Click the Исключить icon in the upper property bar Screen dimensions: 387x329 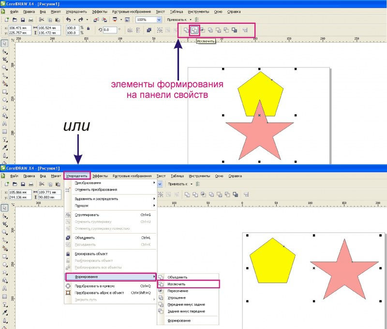pyautogui.click(x=194, y=30)
